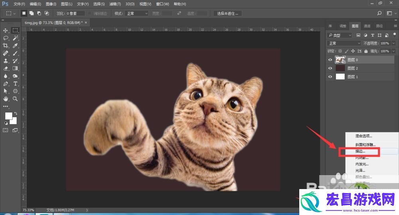Click 选择并遮住... button
The width and height of the screenshot is (399, 215).
coord(227,14)
